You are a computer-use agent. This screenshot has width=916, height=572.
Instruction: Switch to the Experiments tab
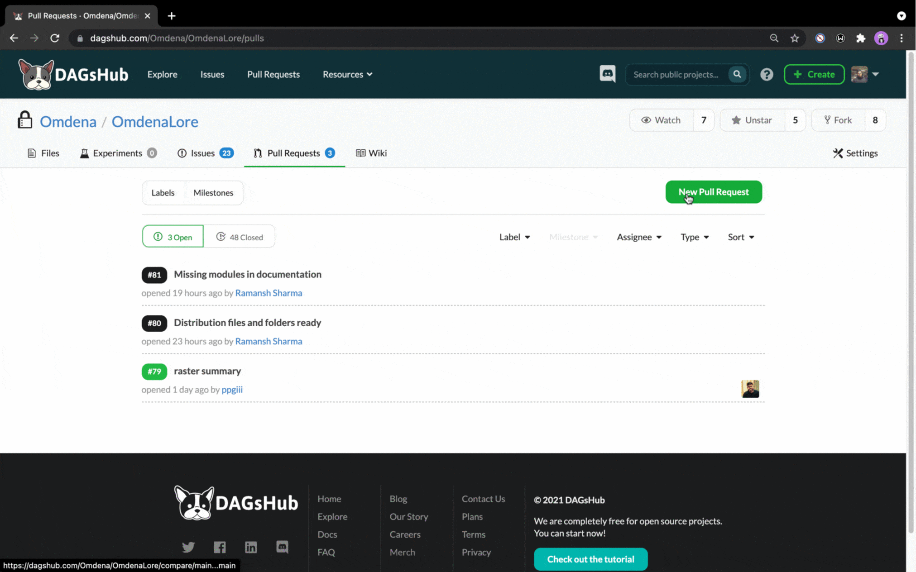118,153
